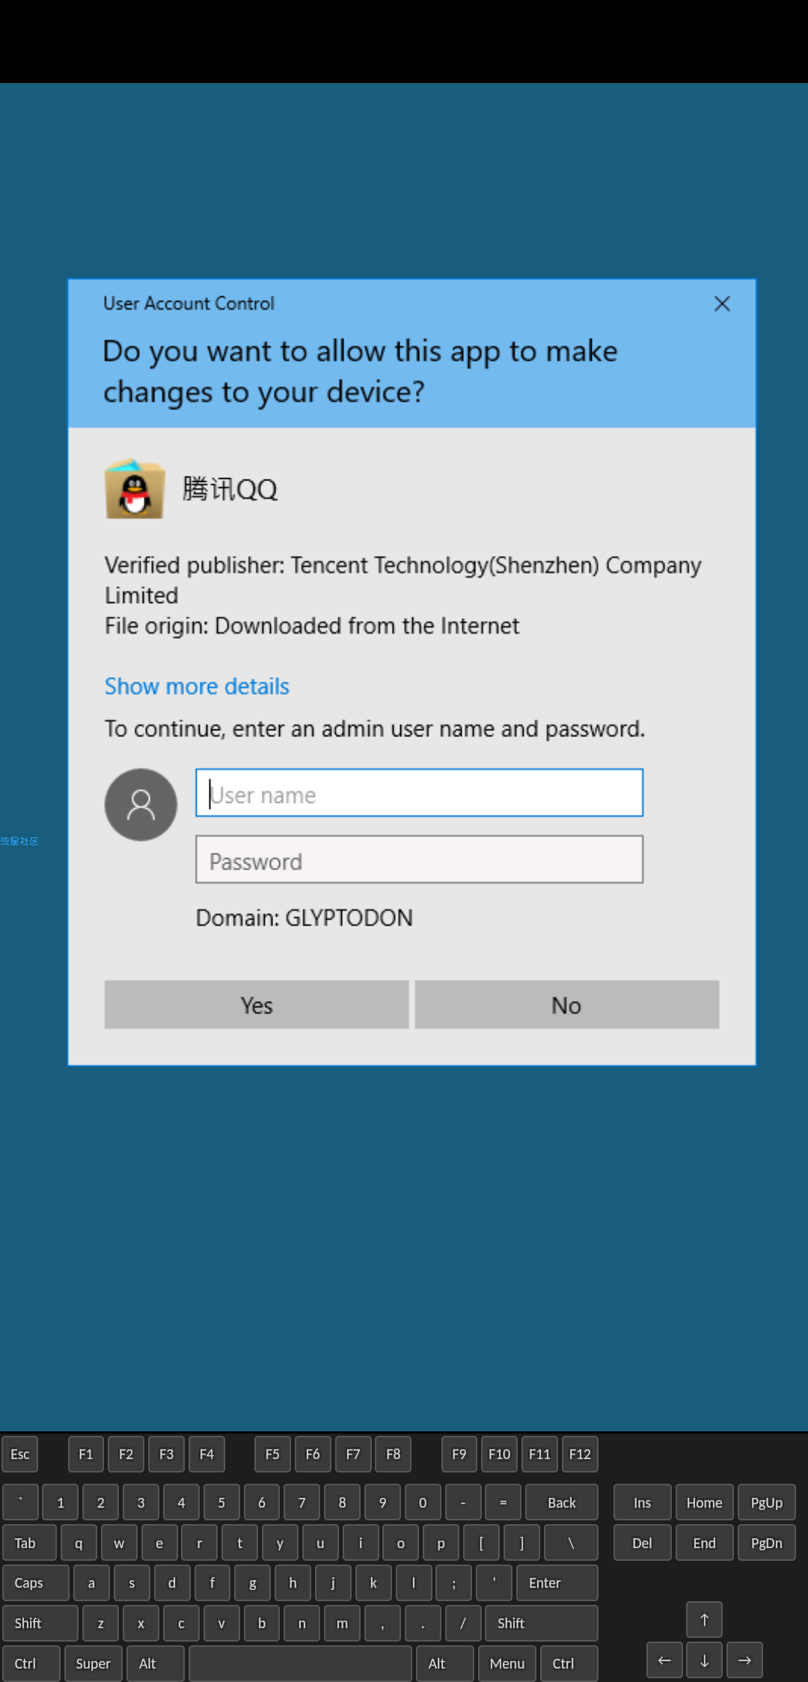This screenshot has width=808, height=1682.
Task: Toggle the left Shift modifier key
Action: pos(40,1623)
